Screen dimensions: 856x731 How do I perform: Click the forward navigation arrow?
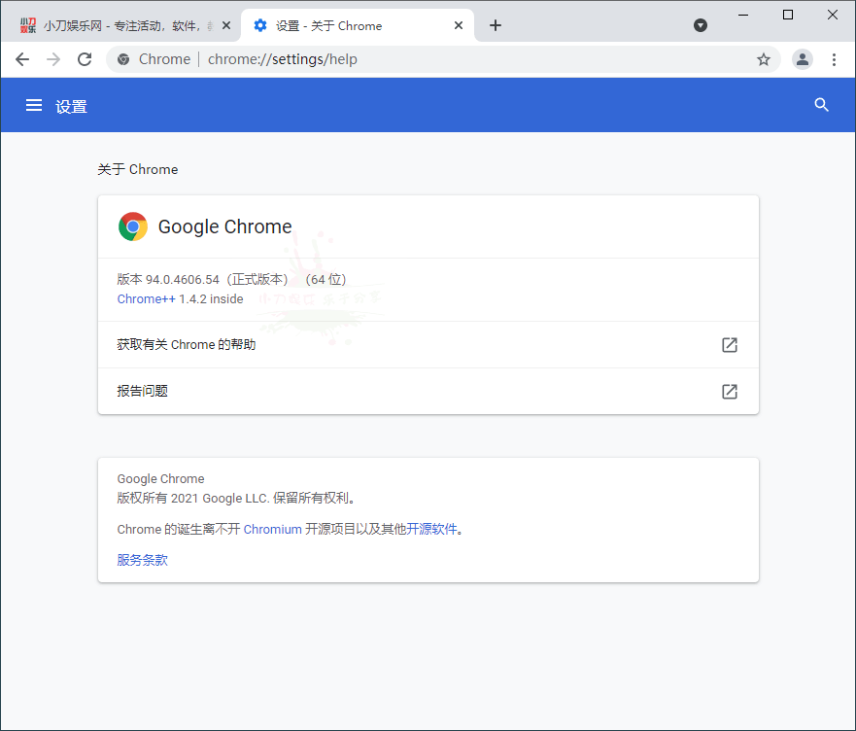(53, 59)
